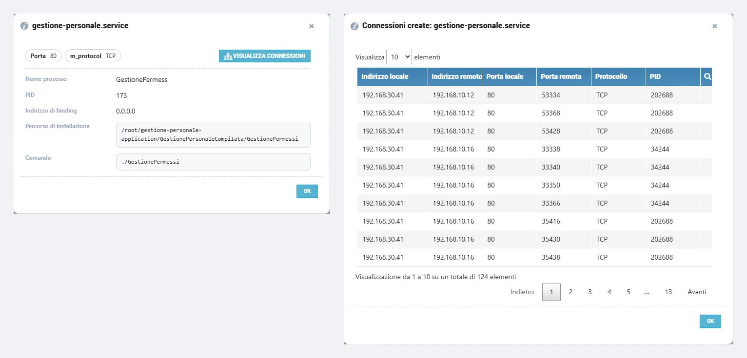Select remote port 33366 cell
747x358 pixels.
coord(564,204)
